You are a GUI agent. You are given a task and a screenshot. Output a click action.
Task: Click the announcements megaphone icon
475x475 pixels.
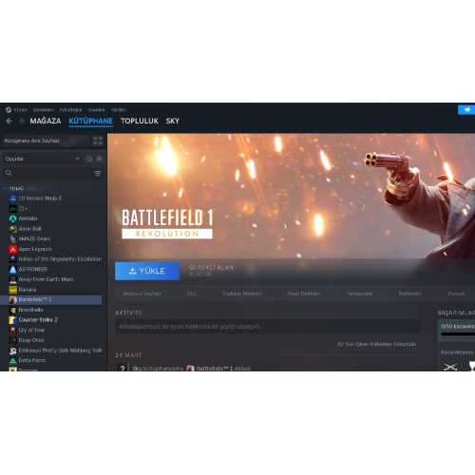[466, 109]
